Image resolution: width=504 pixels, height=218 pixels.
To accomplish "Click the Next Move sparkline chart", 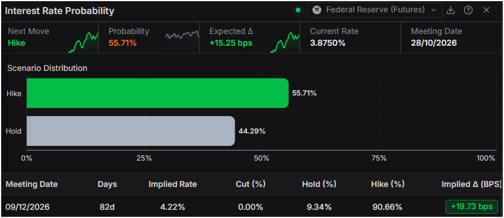I will 83,42.
